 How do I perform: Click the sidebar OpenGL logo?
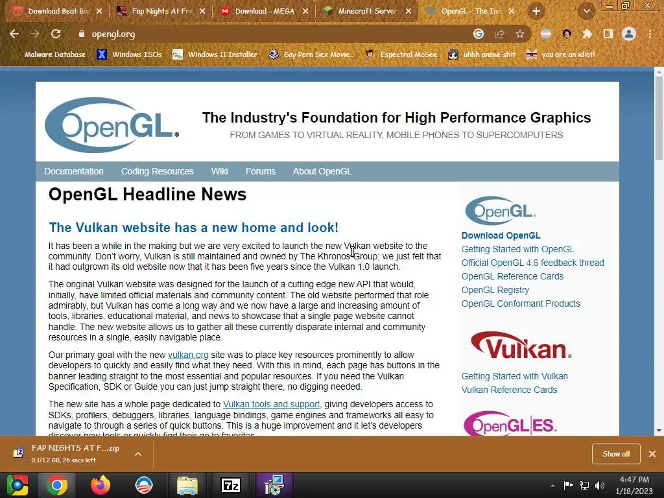(x=501, y=210)
